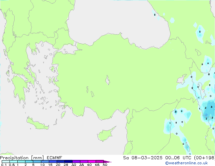Click the 'ECMWF' model label
215x166 pixels.
tap(55, 158)
